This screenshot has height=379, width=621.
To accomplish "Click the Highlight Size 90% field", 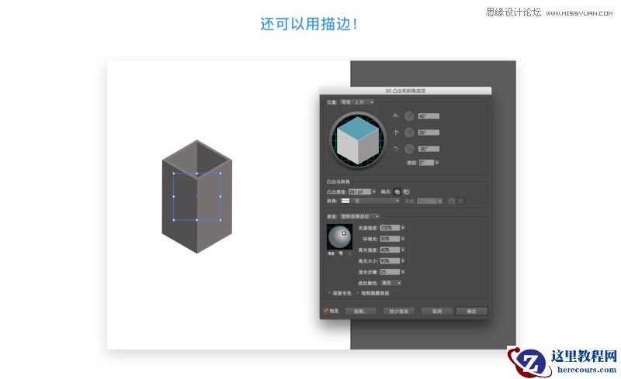I will (x=390, y=261).
